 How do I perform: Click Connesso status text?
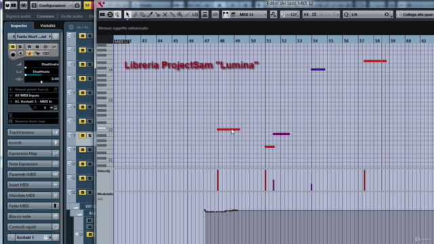coord(45,16)
